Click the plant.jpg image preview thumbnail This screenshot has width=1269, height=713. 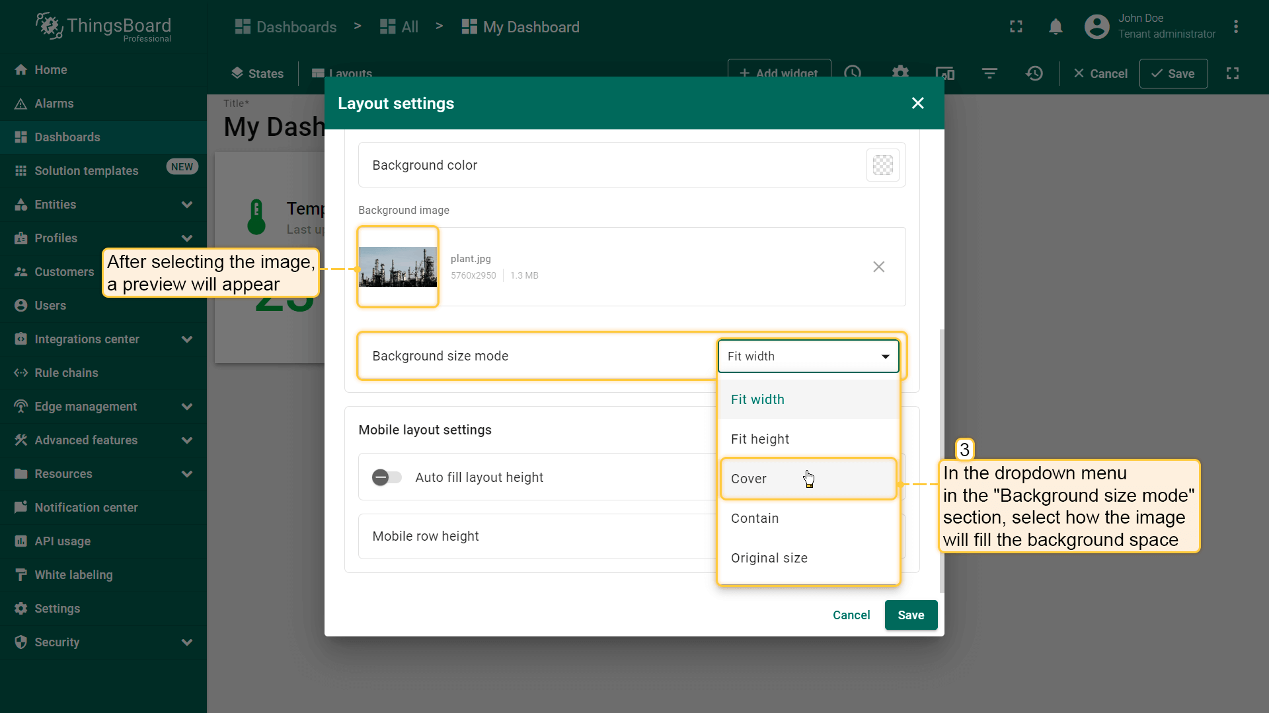(x=398, y=267)
